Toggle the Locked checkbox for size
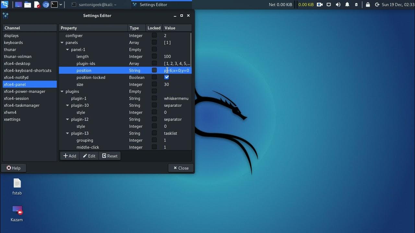 coord(154,84)
